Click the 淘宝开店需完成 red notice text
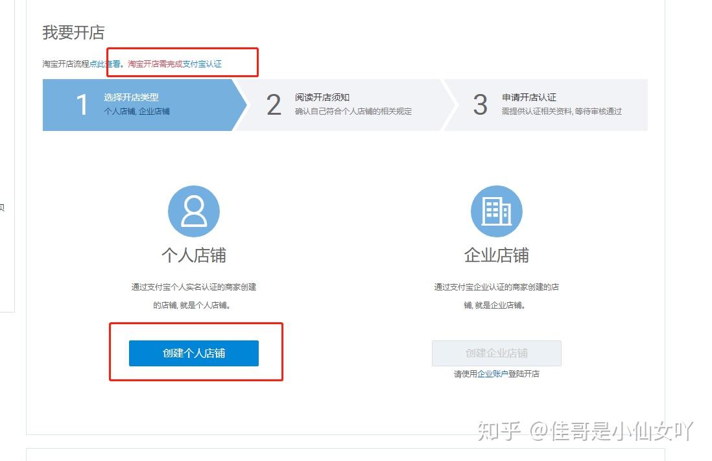The image size is (712, 461). [155, 64]
